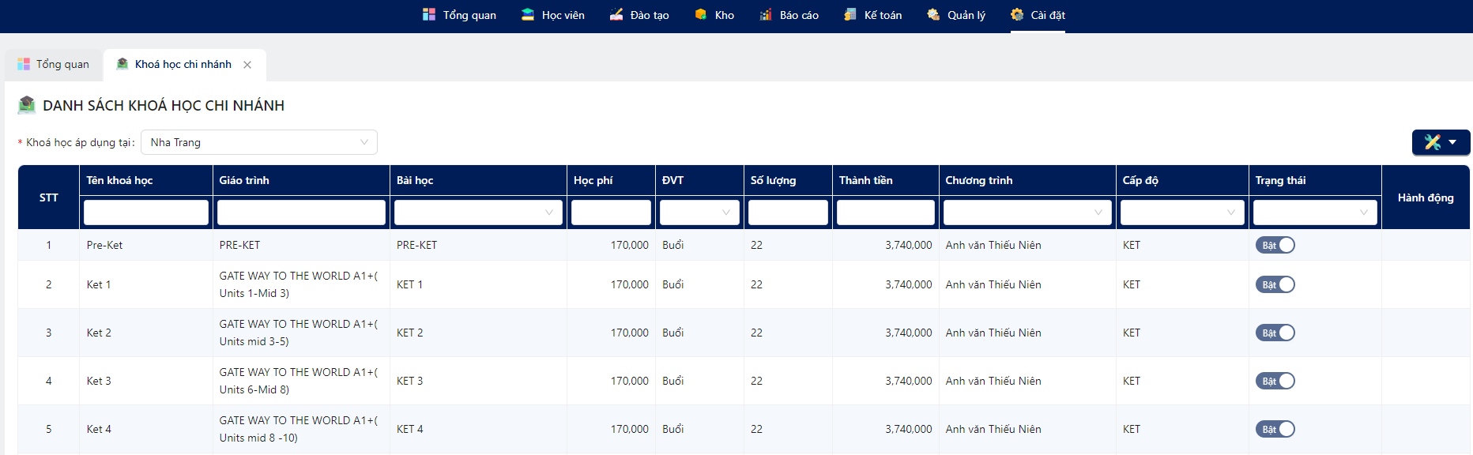Open the Báo cáo menu

(x=789, y=15)
